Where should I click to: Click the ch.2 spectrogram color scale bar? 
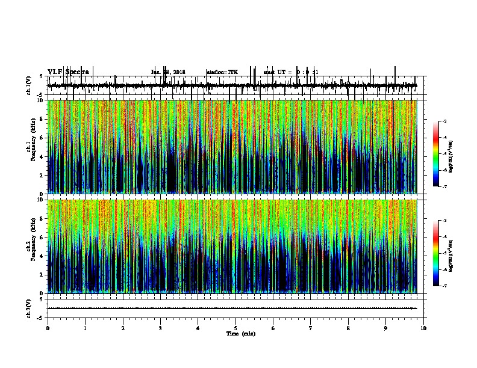436,253
